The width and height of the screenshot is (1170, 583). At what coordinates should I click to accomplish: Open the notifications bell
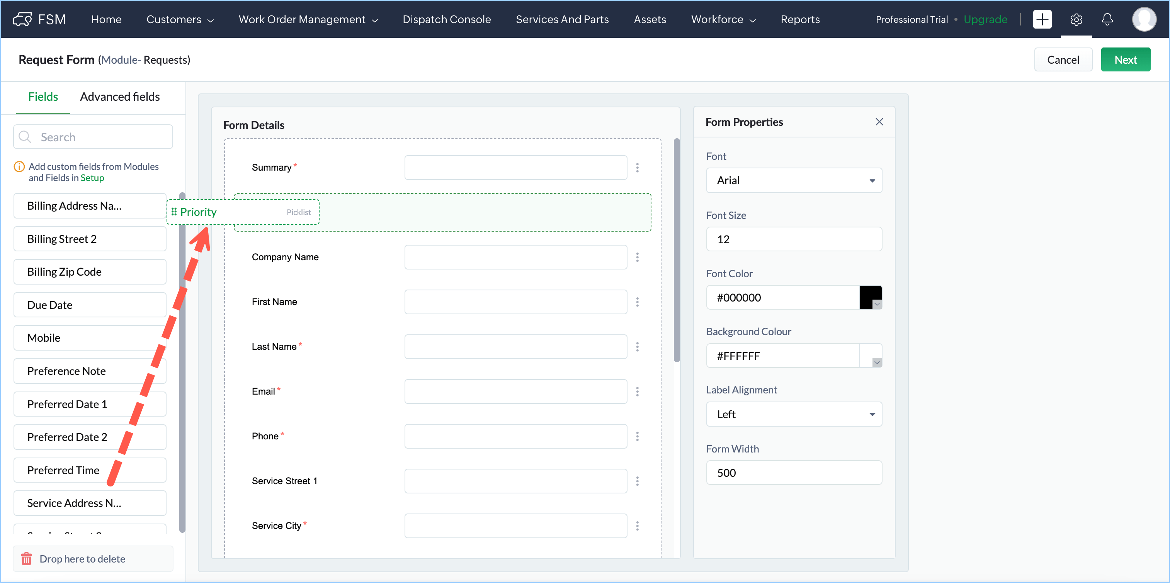pos(1107,19)
